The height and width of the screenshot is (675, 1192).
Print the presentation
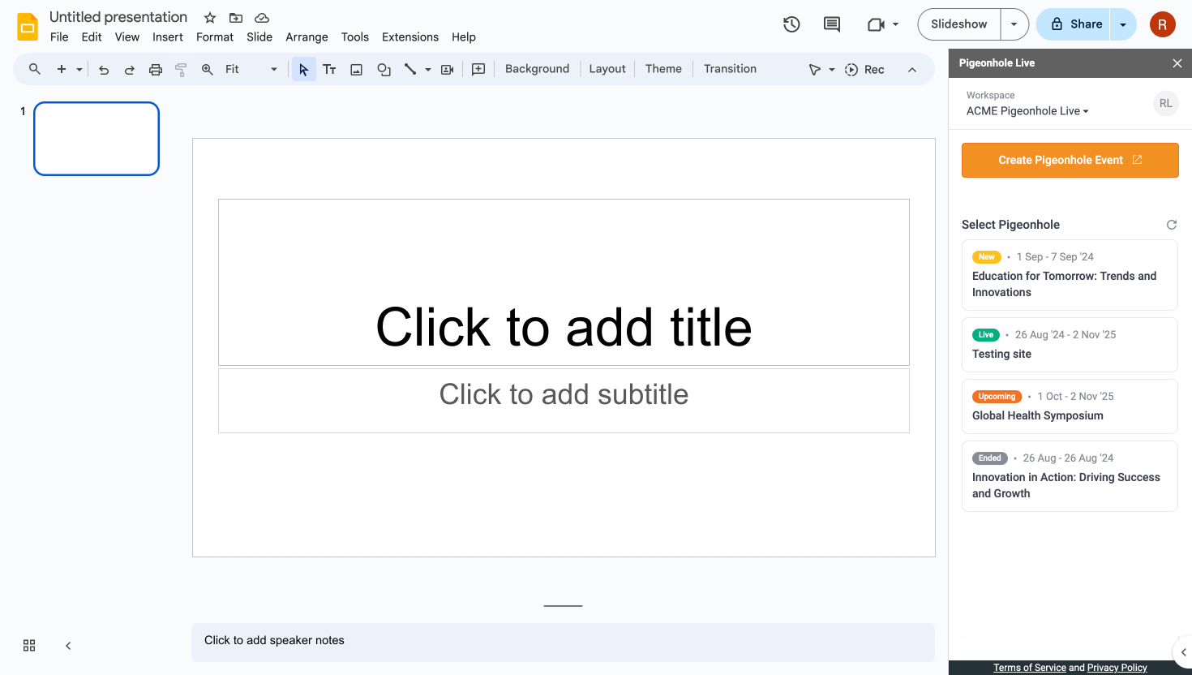click(x=156, y=70)
